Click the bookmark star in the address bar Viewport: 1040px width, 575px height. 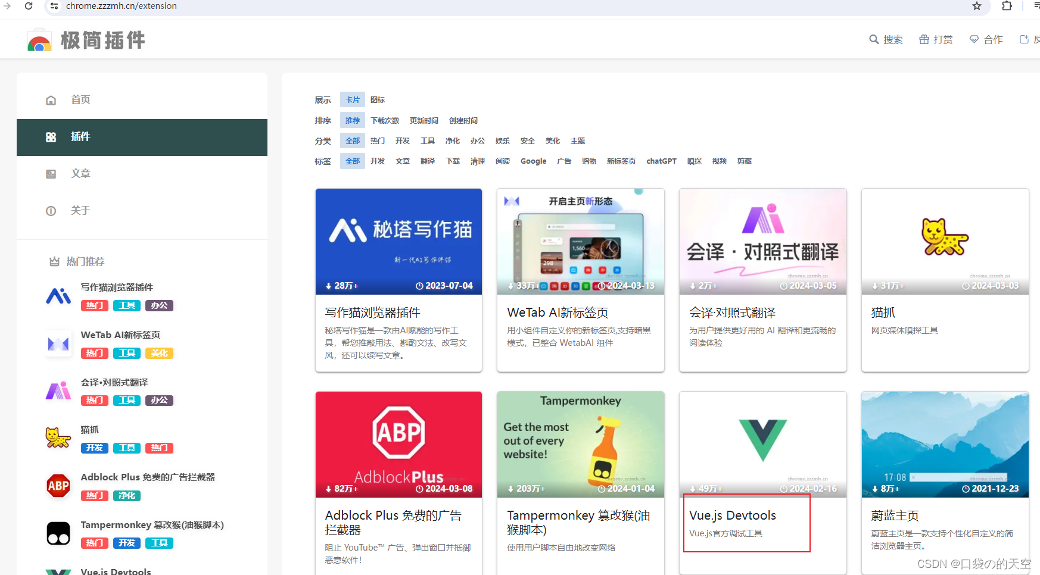(976, 7)
